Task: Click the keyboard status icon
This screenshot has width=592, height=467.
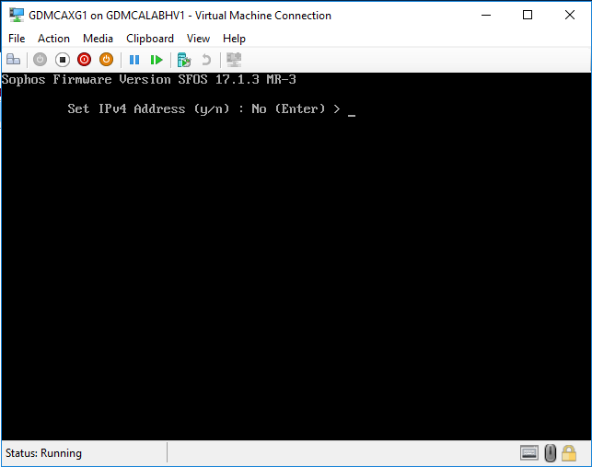Action: (529, 452)
